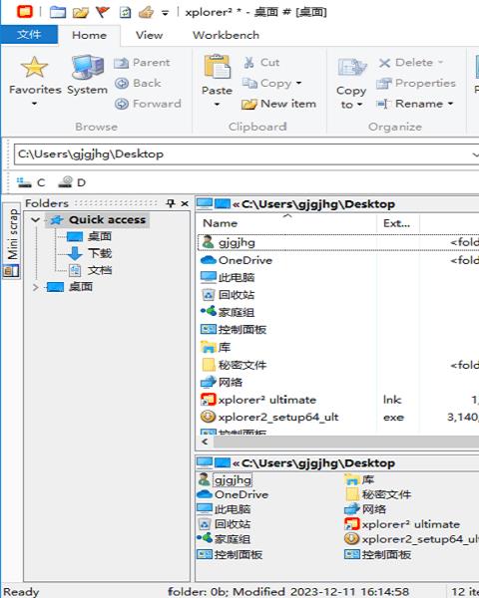Pin the Folders panel

tap(171, 203)
